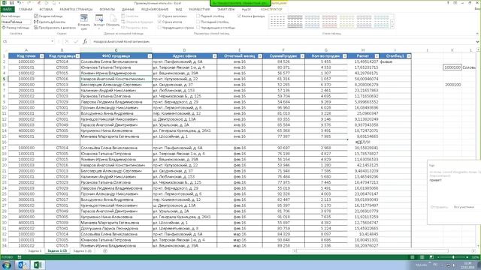Open the СуммаПродаж column filter dropdown
The image size is (481, 270).
[x=302, y=56]
